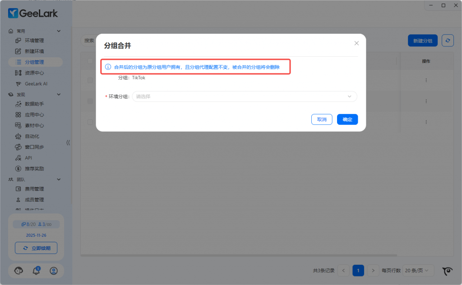Click the refresh icon beside 新建分组
Image resolution: width=462 pixels, height=285 pixels.
(448, 41)
